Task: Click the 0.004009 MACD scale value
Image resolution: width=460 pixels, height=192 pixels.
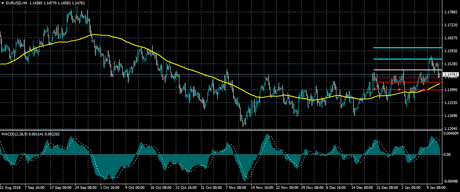Action: click(x=451, y=133)
